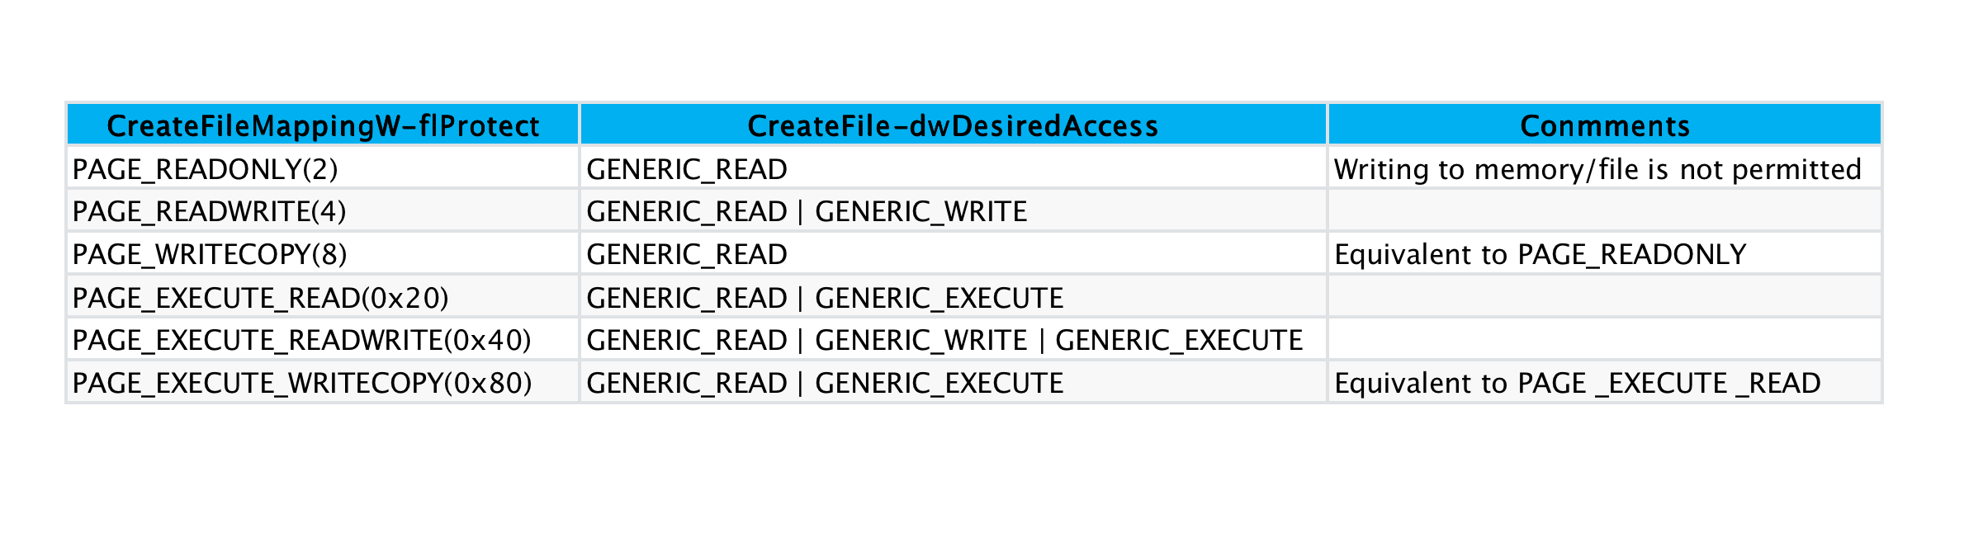Image resolution: width=1983 pixels, height=538 pixels.
Task: Click GENERIC_READ in the PAGE_READONLY row
Action: tap(687, 169)
